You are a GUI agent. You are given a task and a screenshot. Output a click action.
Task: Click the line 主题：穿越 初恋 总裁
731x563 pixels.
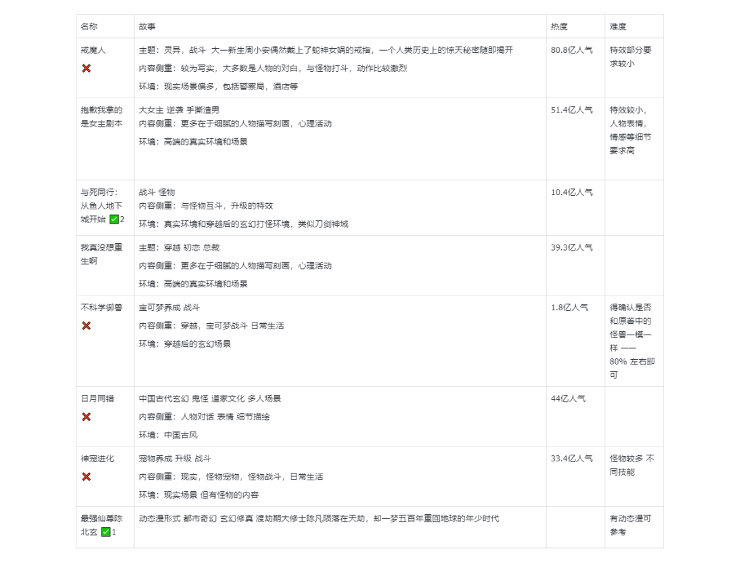(179, 247)
